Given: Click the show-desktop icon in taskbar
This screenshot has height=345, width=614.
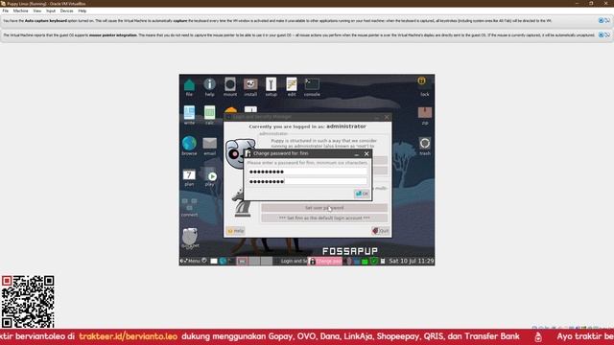Looking at the screenshot, I should click(x=214, y=261).
